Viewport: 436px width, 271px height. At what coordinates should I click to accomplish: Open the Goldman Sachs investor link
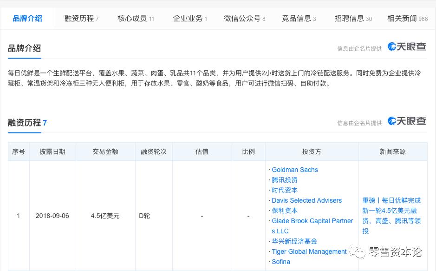(x=295, y=170)
